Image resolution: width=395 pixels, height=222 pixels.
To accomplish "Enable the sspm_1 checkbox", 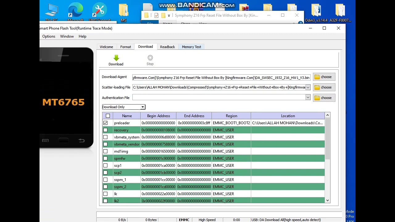I will pyautogui.click(x=106, y=180).
